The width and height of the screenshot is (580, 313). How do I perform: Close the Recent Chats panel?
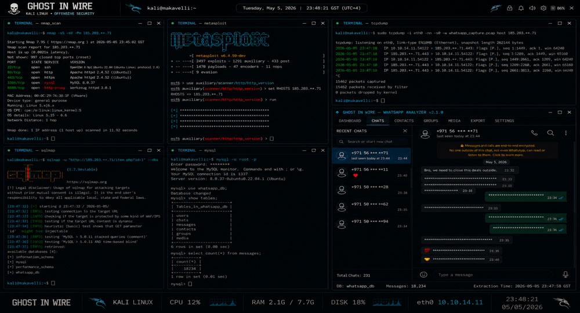coord(405,131)
